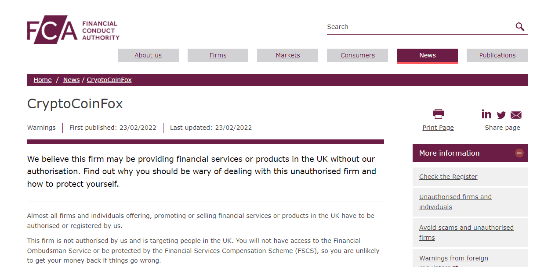Screen dimensions: 555x267
Task: Open Check the Register link
Action: [x=448, y=177]
